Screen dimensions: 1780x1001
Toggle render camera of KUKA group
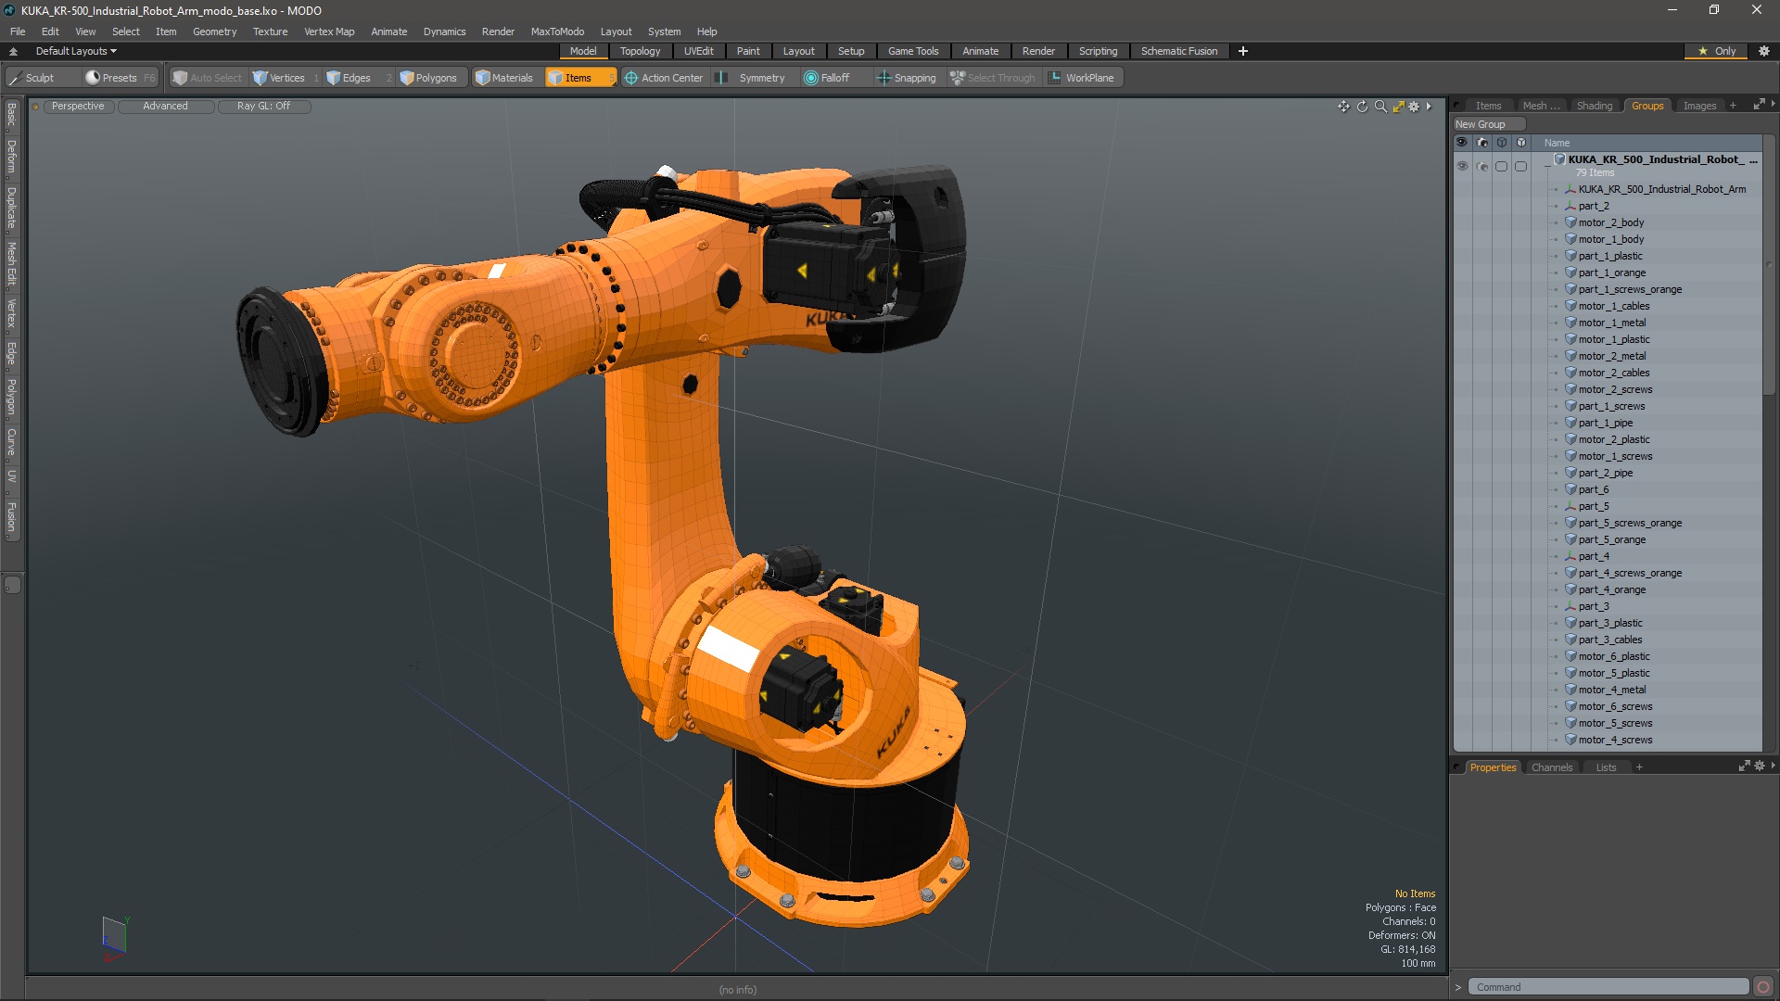tap(1481, 167)
